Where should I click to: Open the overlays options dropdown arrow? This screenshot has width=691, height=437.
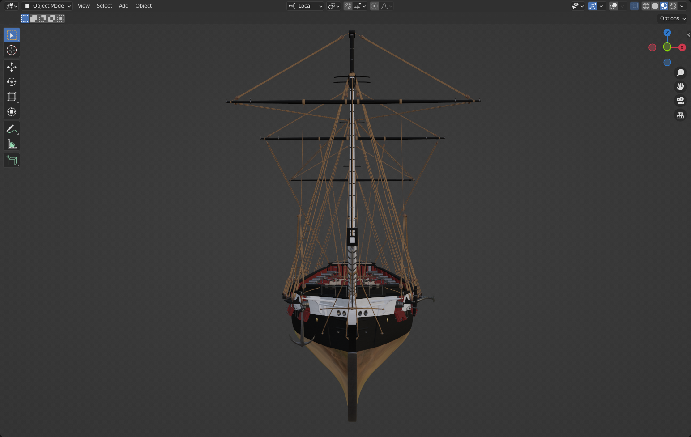[x=623, y=6]
